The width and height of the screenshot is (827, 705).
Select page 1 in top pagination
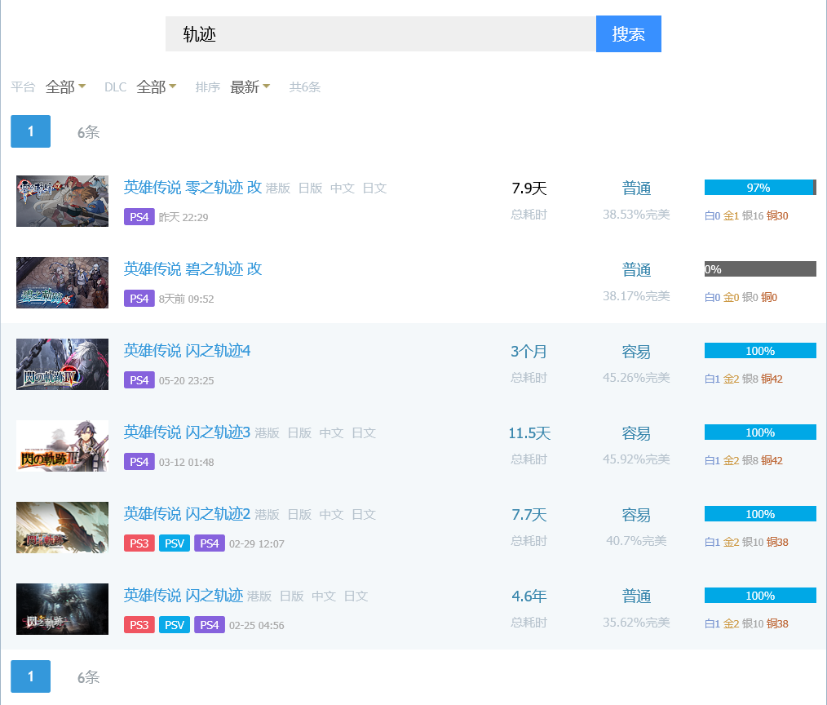[30, 131]
